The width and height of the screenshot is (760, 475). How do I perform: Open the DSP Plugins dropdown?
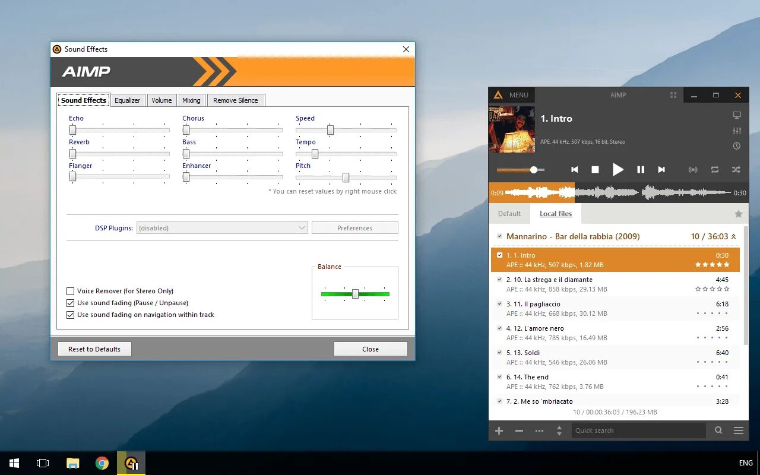point(222,228)
